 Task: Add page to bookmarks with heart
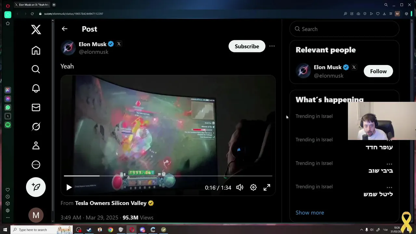click(378, 14)
